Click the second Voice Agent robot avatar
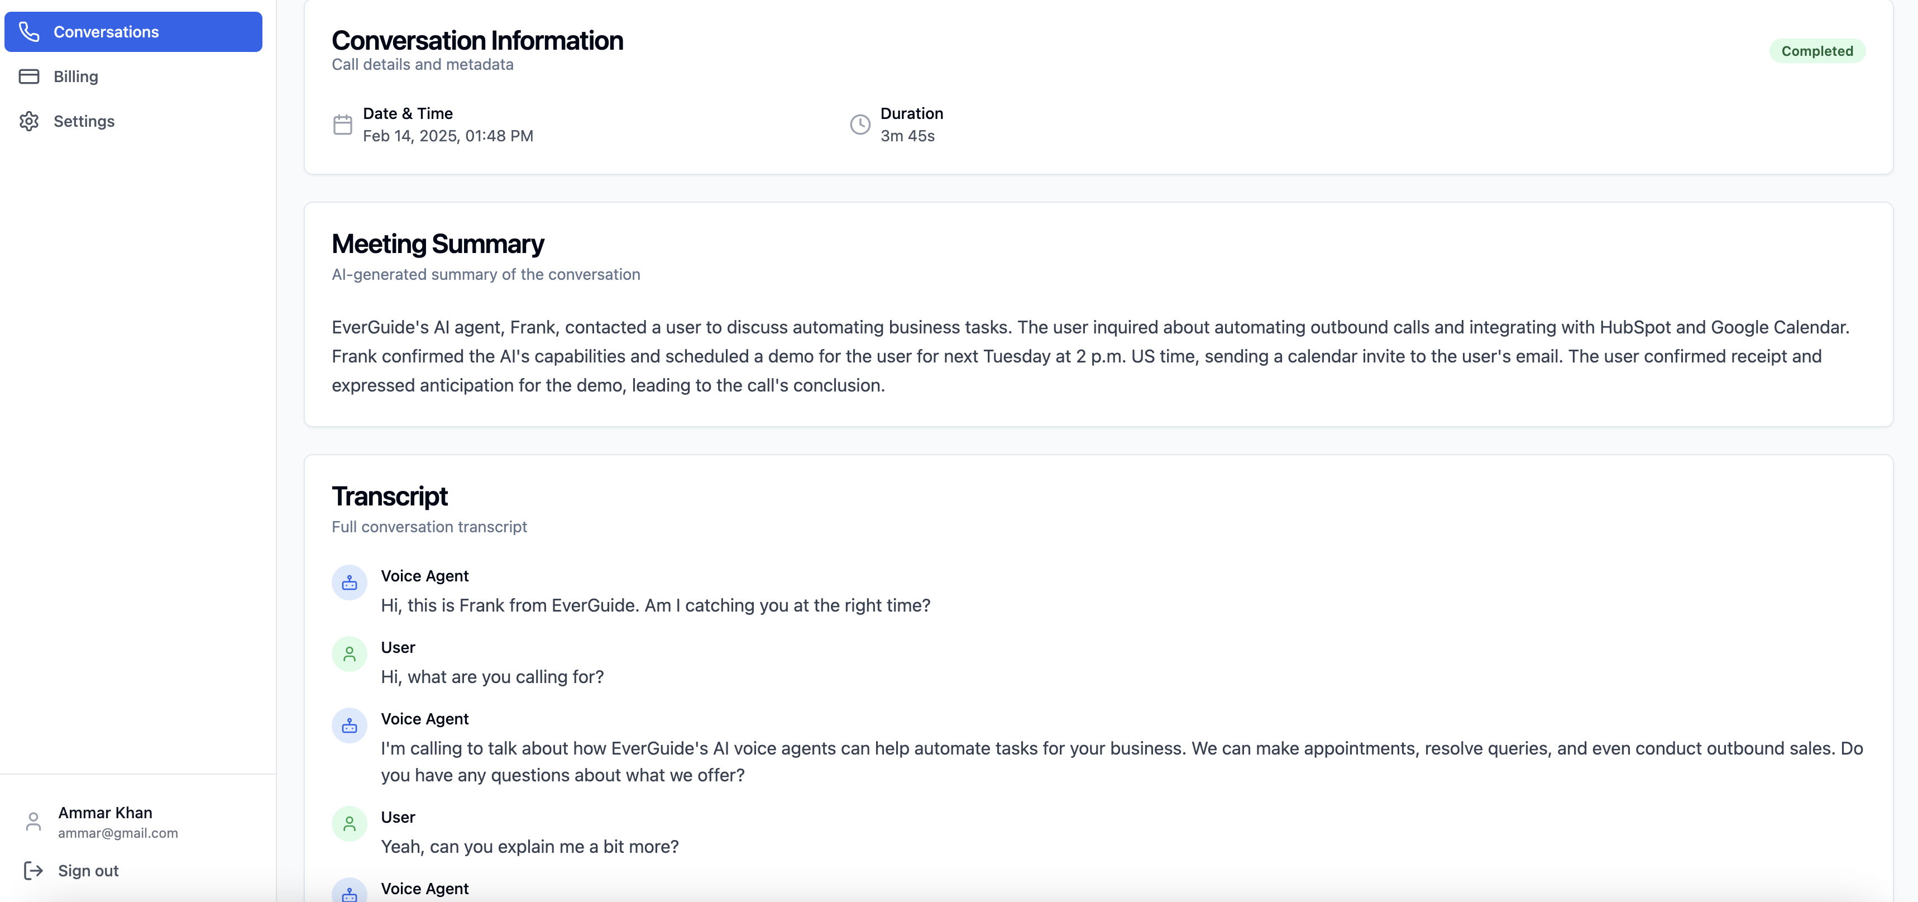Screen dimensions: 1918x902 click(x=349, y=726)
